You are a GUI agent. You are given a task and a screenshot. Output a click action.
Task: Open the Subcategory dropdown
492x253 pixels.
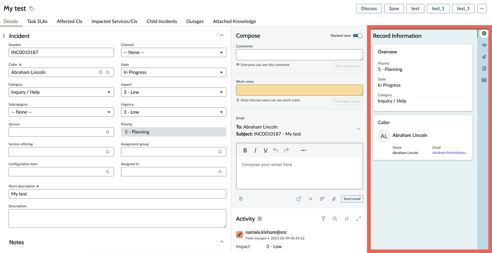coord(61,112)
